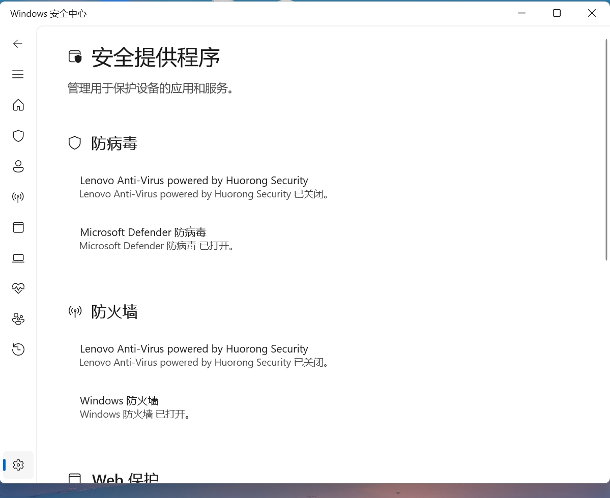The height and width of the screenshot is (498, 610).
Task: Click the 安全提供程序 header shield icon
Action: point(75,57)
